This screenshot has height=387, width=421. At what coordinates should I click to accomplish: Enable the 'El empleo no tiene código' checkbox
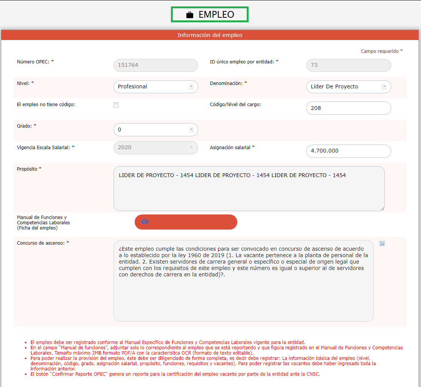[x=116, y=105]
